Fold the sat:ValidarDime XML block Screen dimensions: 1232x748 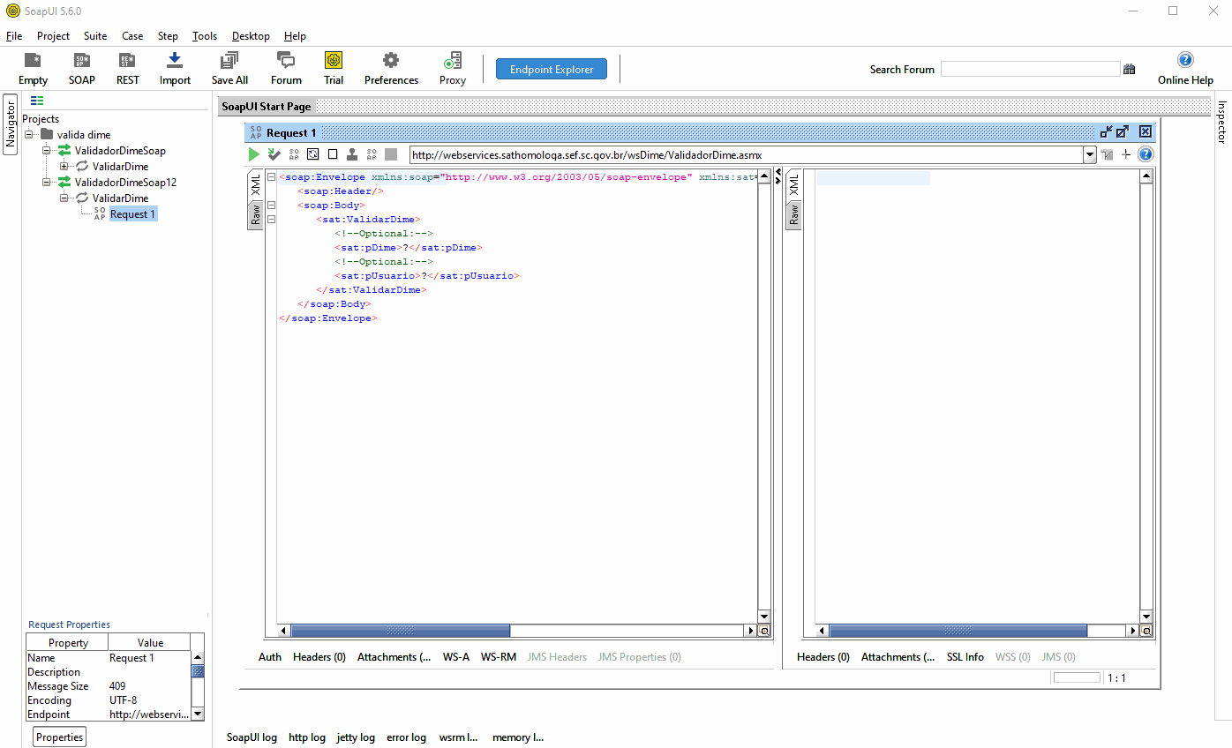pos(271,219)
